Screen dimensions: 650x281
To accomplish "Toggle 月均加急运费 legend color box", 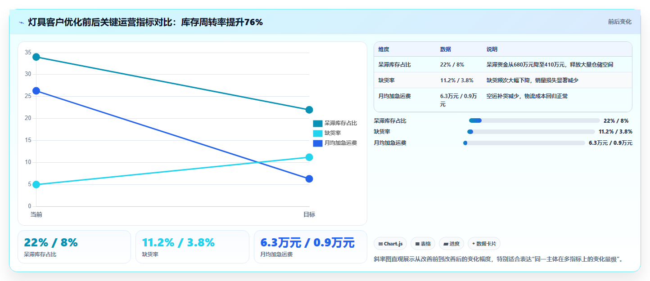I will [x=318, y=143].
